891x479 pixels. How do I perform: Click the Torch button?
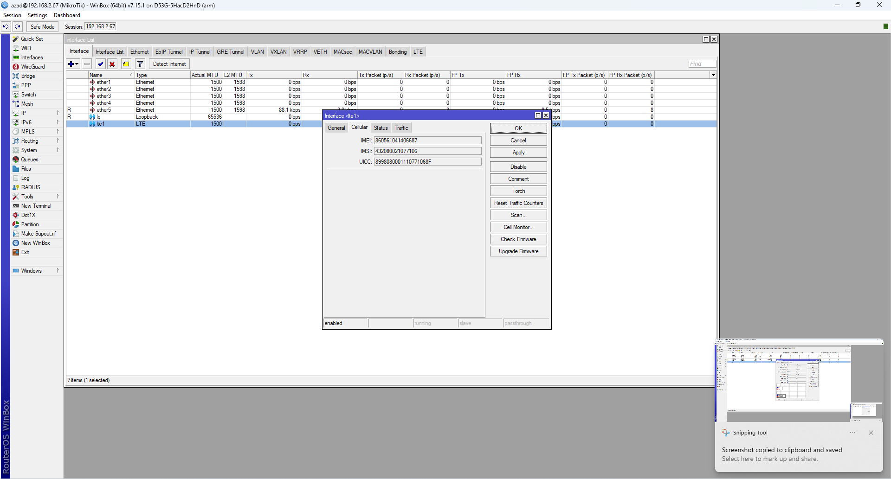click(518, 191)
